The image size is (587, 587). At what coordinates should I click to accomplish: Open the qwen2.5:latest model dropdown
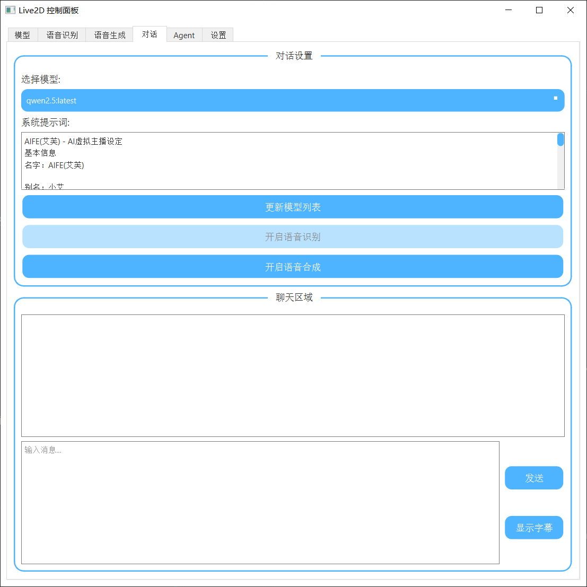click(x=293, y=100)
